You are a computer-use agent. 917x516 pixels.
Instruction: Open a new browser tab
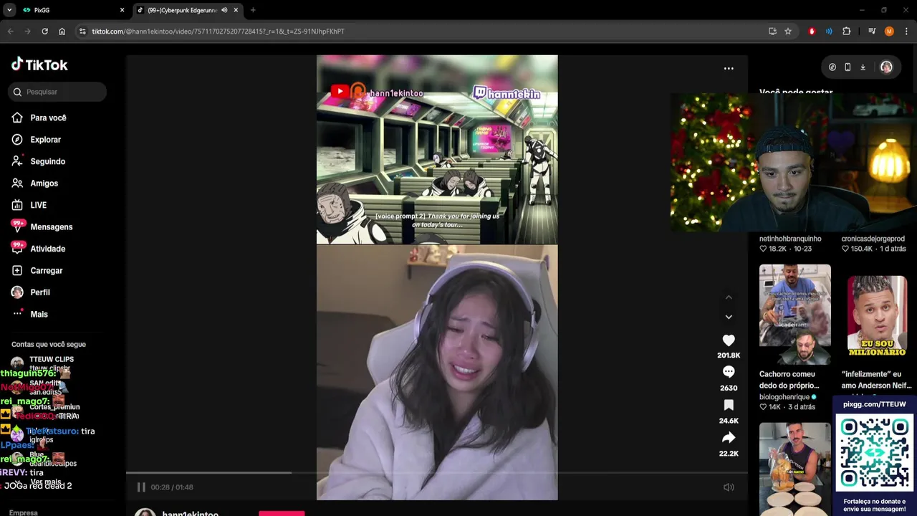point(253,10)
